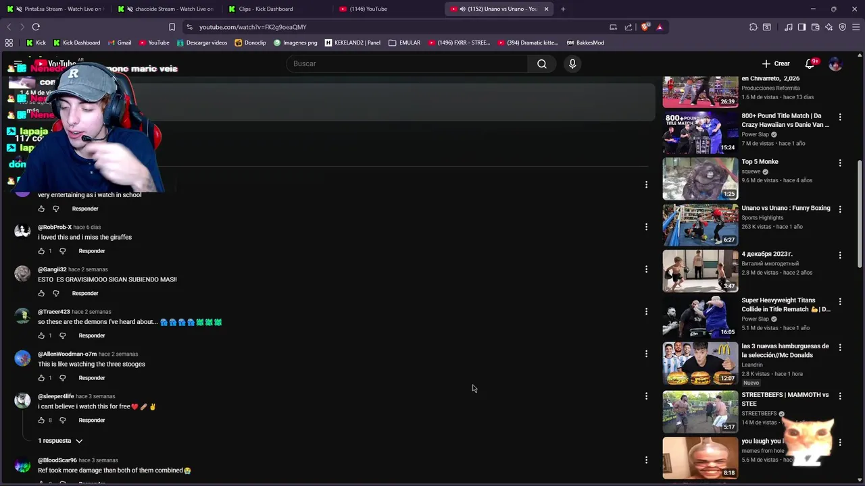
Task: Dislike sleeper4life's comment
Action: coord(63,420)
